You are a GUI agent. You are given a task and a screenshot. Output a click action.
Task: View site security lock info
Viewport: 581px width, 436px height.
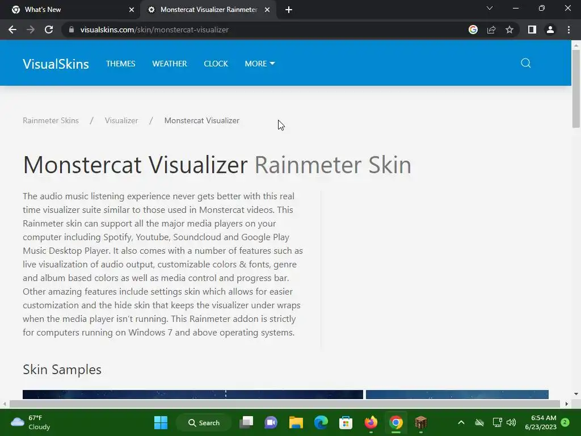click(71, 30)
